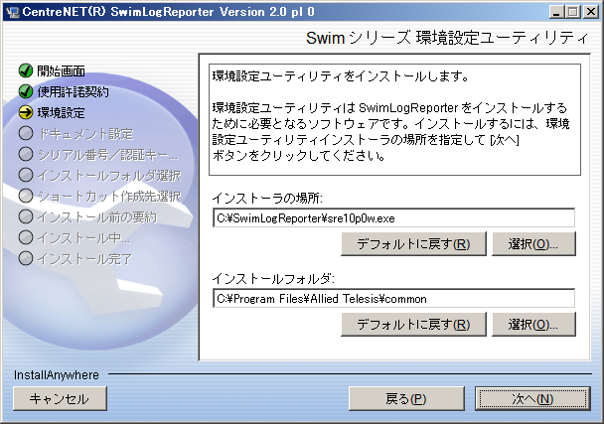Select the インストールフォルダ選択 step label

(109, 175)
